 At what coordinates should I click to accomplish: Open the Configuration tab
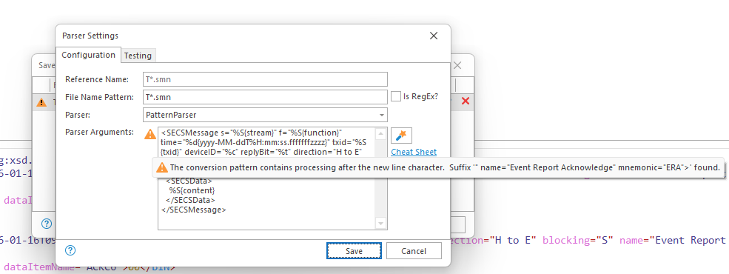coord(88,55)
